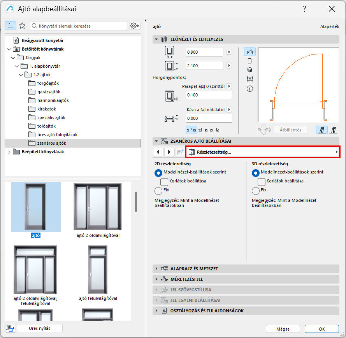Go to the next settings page arrow
Image resolution: width=346 pixels, height=338 pixels.
pos(169,152)
